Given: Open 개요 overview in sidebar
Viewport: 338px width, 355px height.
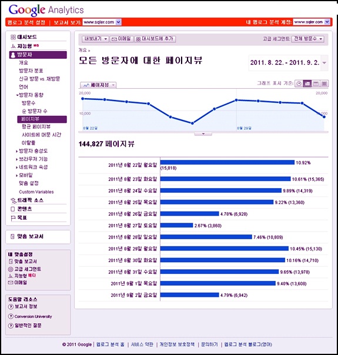Looking at the screenshot, I should coord(24,63).
